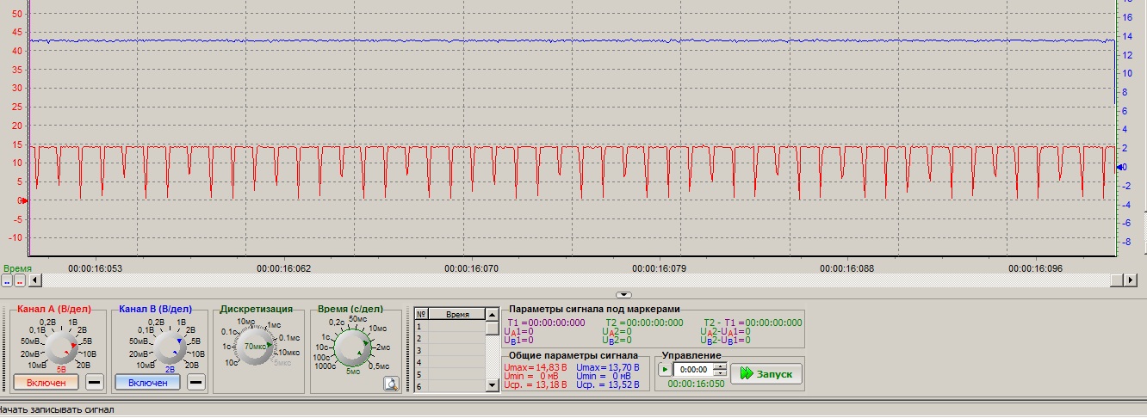Collapse the control panel with the down-arrow handle
This screenshot has width=1147, height=418.
pyautogui.click(x=624, y=295)
